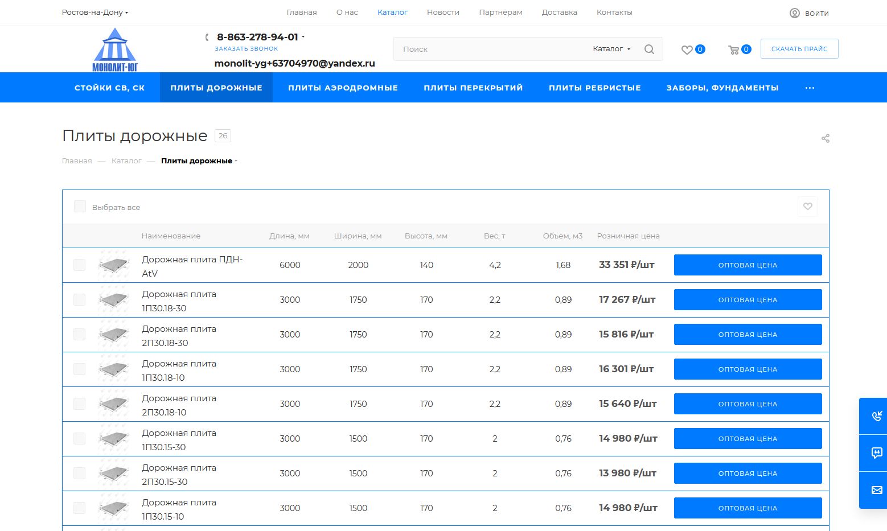
Task: Click the Скачать прайс button
Action: (799, 49)
